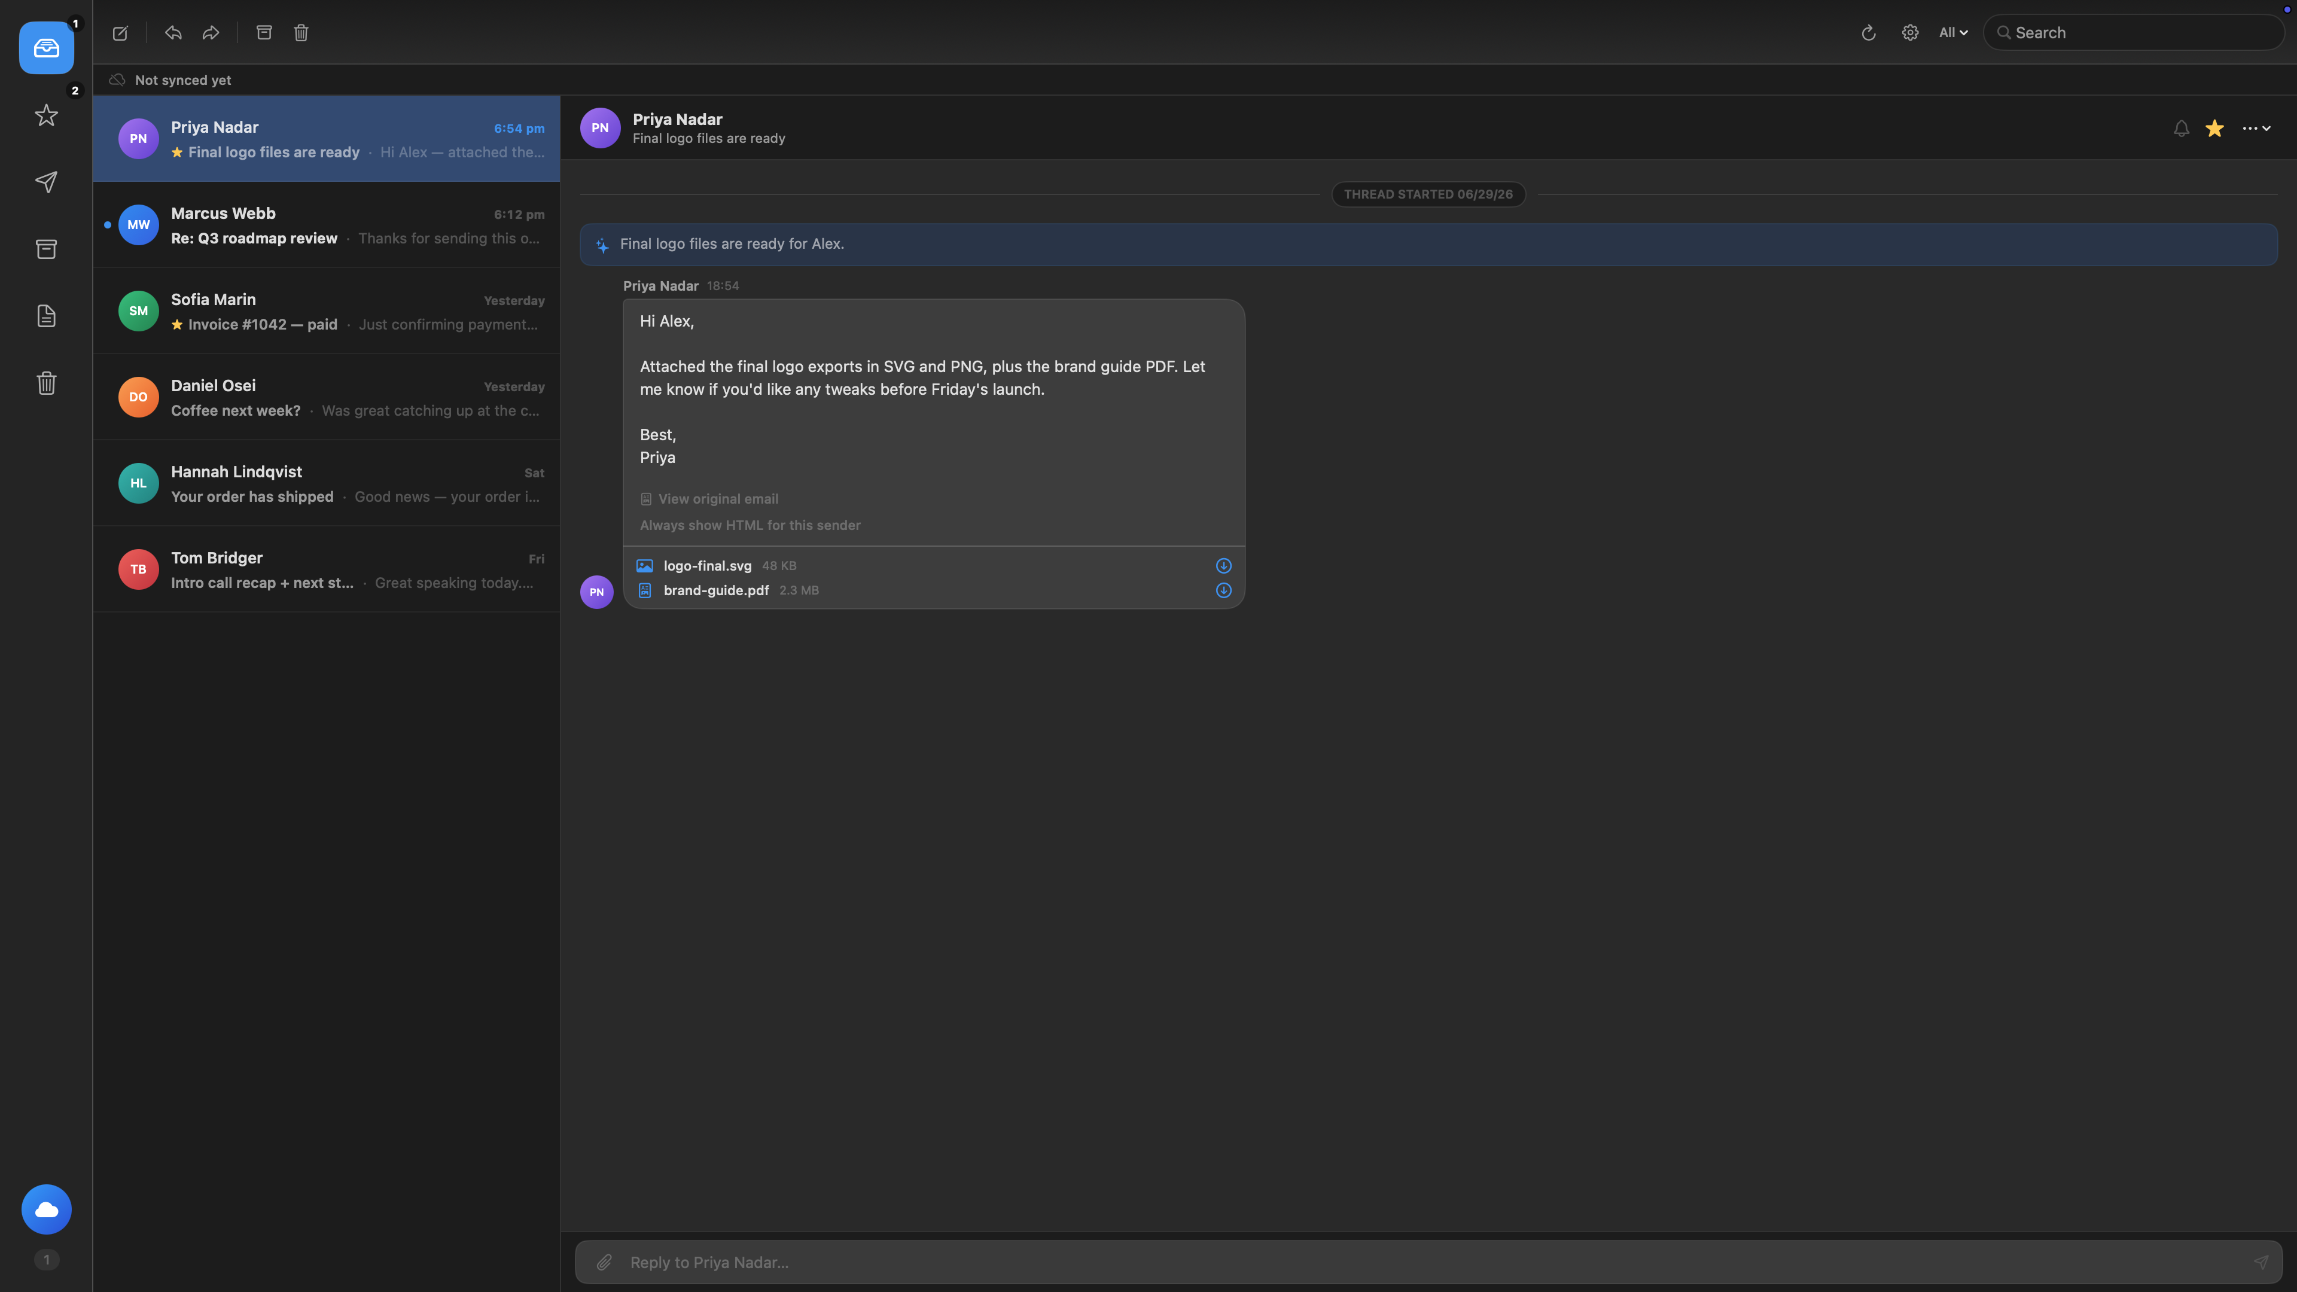The width and height of the screenshot is (2297, 1292).
Task: Open Hannah Lindqvist order shipped email
Action: pos(327,483)
